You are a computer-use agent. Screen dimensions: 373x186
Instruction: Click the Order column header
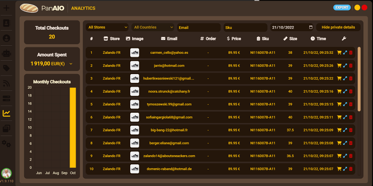coord(208,39)
